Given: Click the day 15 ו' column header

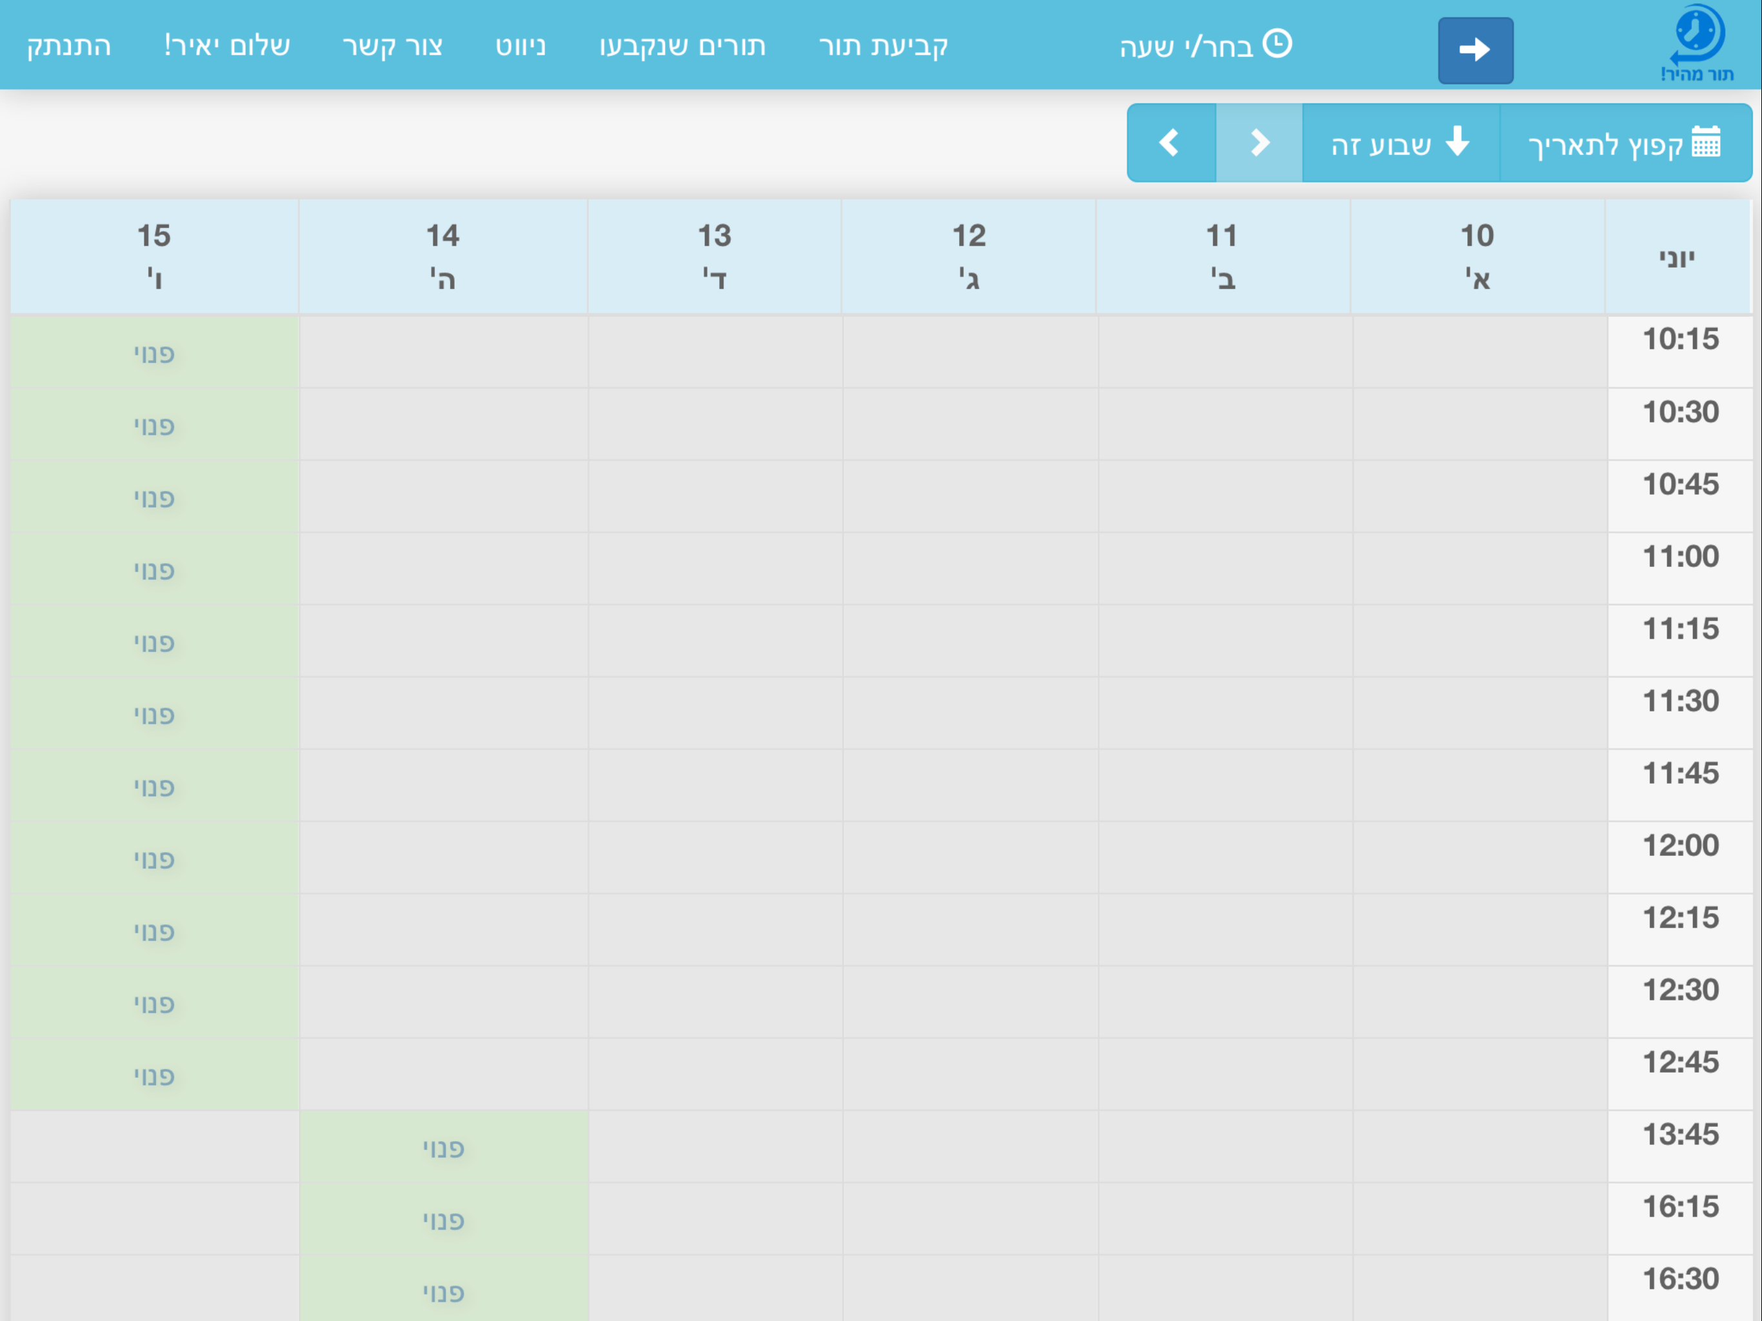Looking at the screenshot, I should pyautogui.click(x=155, y=257).
